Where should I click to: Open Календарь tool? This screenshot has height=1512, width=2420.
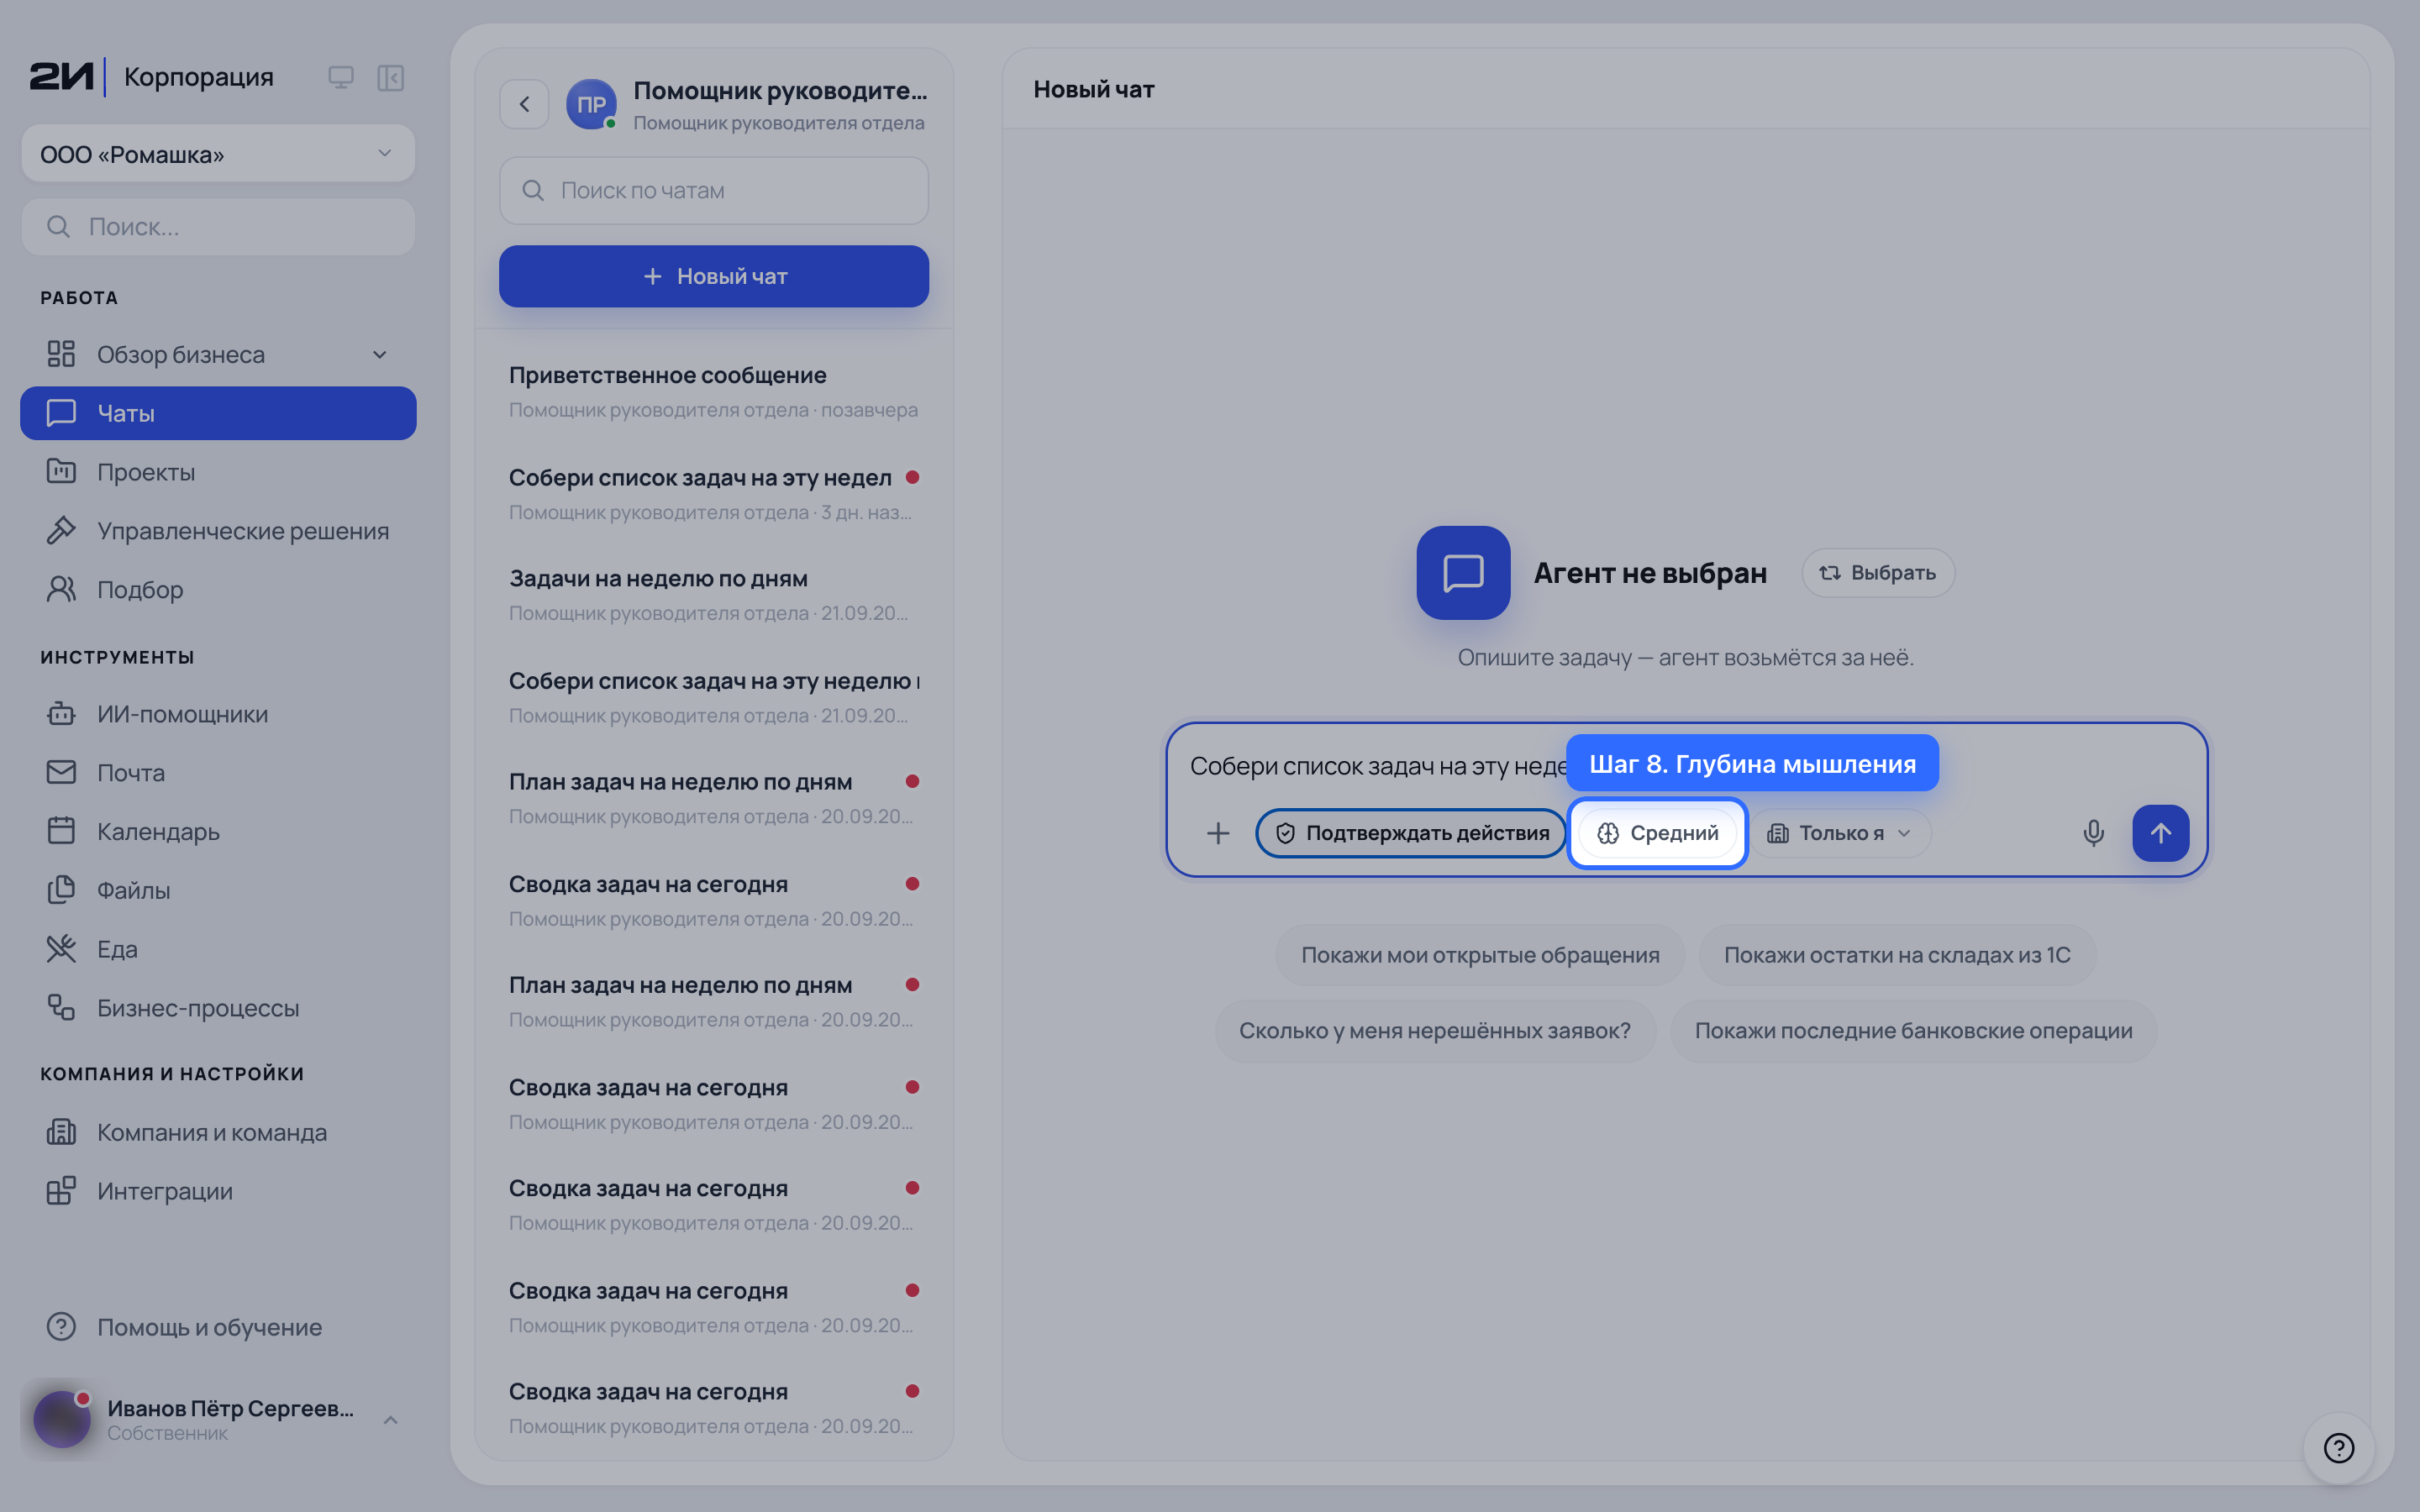[x=218, y=831]
